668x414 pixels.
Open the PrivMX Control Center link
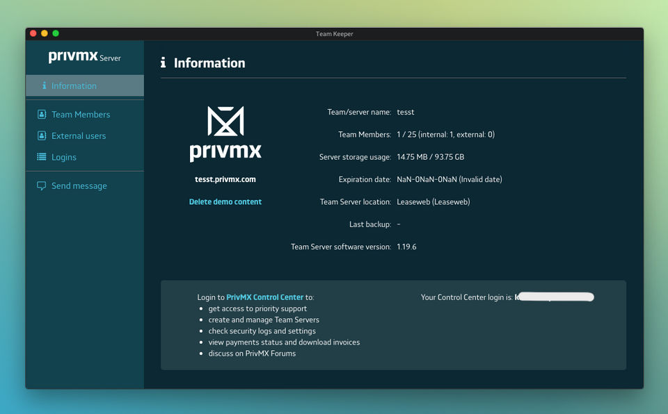tap(264, 297)
